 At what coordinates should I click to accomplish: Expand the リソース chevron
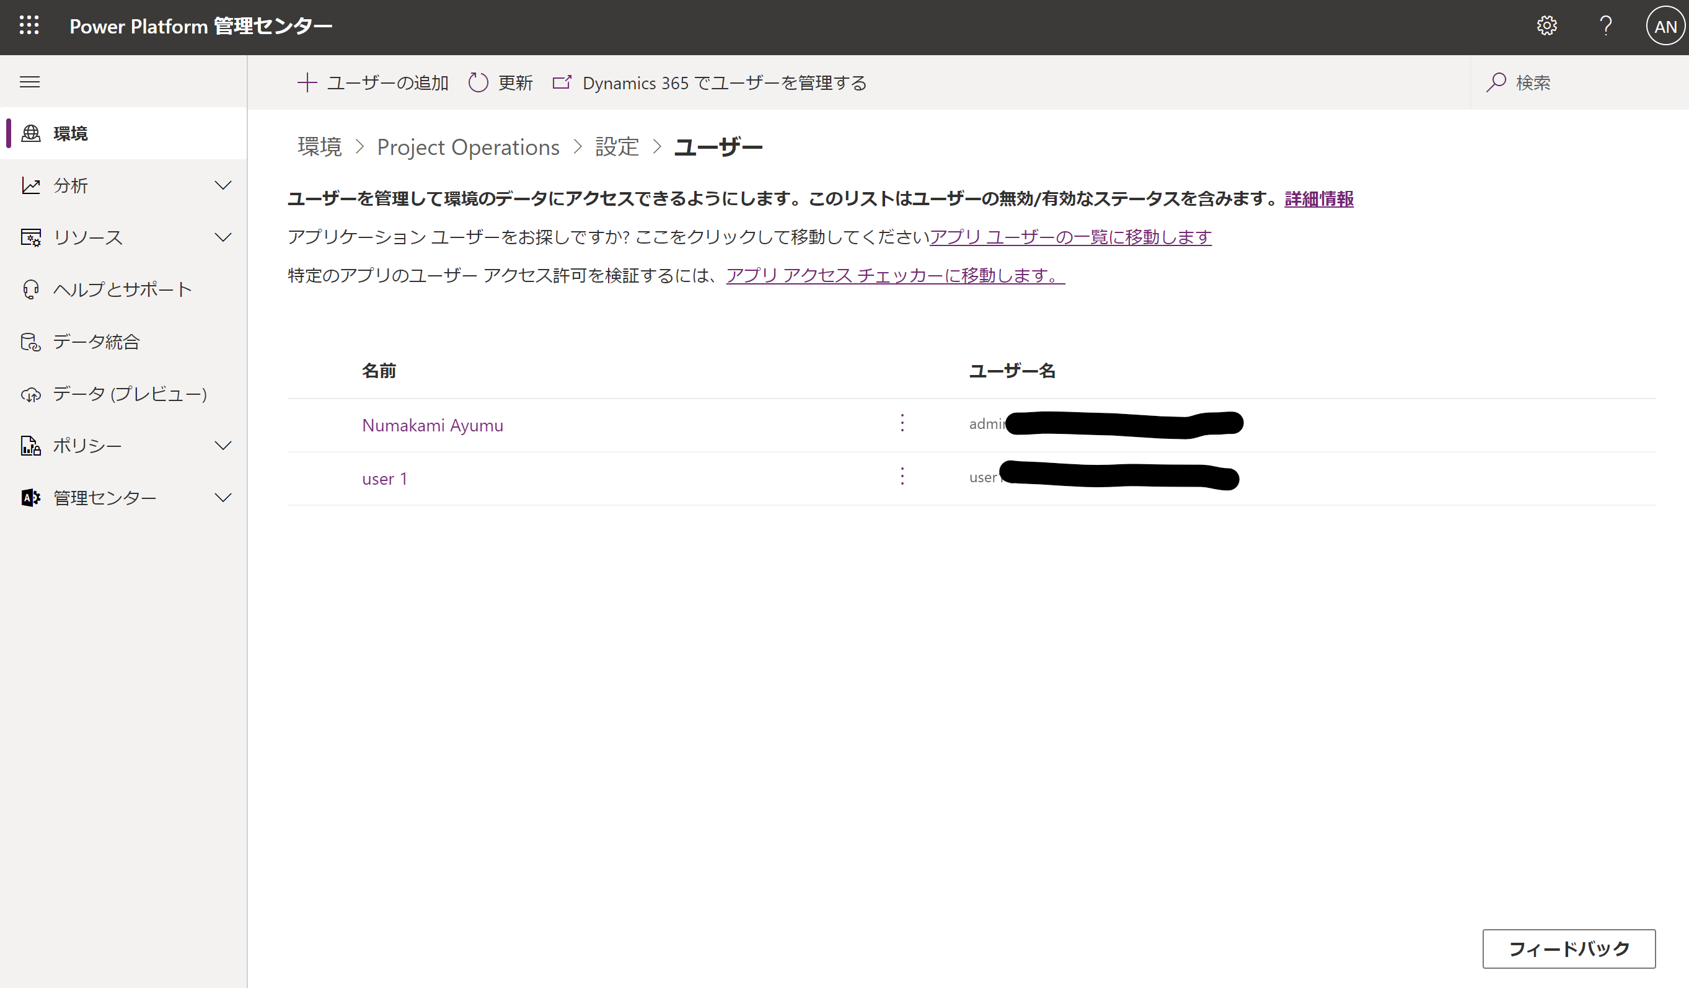tap(223, 237)
